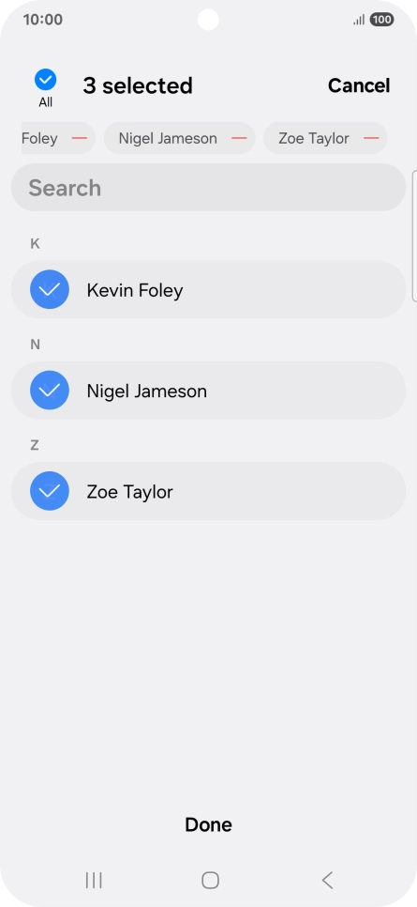The image size is (417, 907).
Task: Remove Foley chip with minus icon
Action: (79, 138)
